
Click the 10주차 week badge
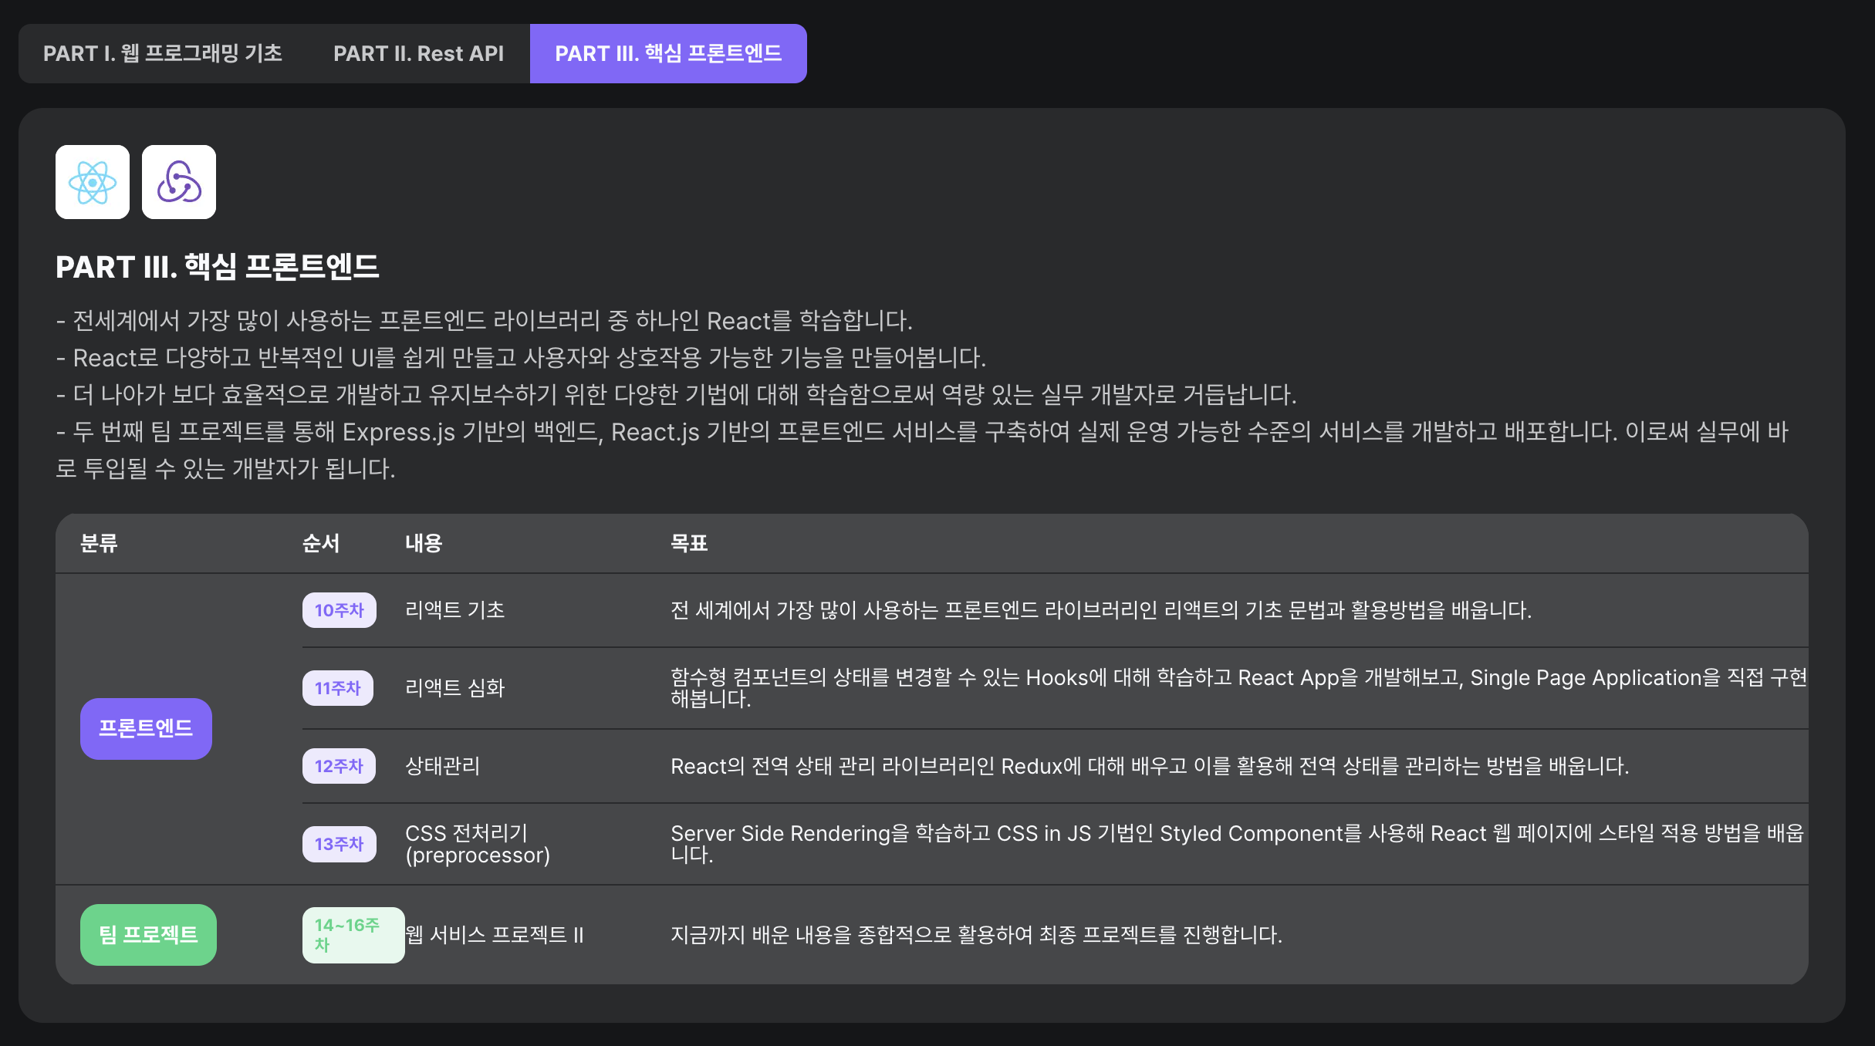[x=339, y=610]
